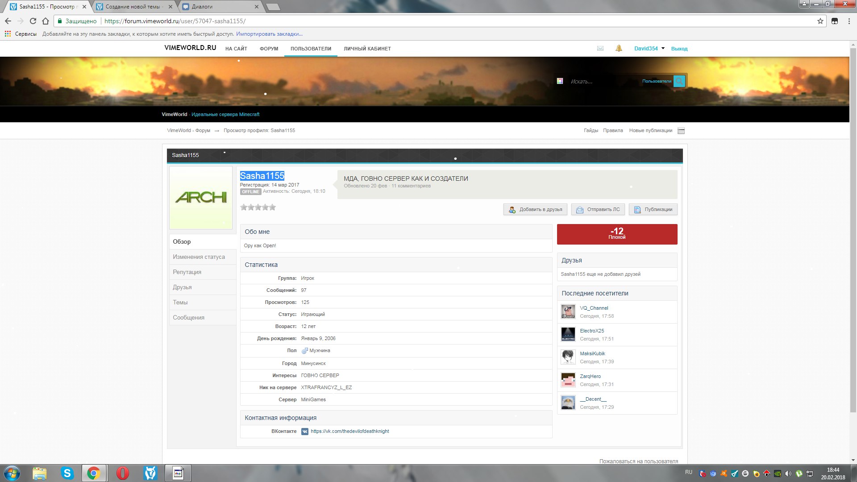Open visitor ElectroX25 profile link

pos(592,331)
